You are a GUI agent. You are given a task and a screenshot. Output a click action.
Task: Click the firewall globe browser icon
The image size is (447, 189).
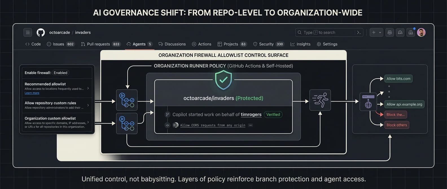pos(368,102)
